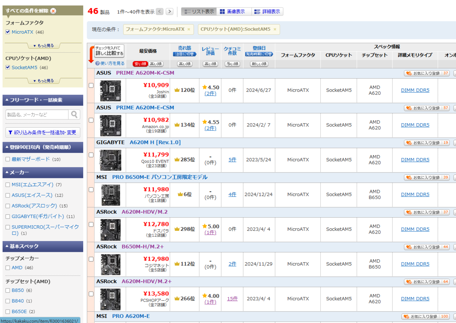456x323 pixels.
Task: Check the B850 chipset filter
Action: 8,290
